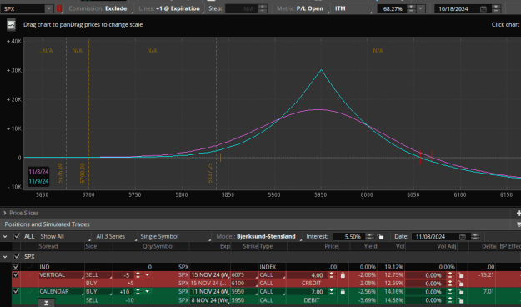The height and width of the screenshot is (307, 521).
Task: Adjust the 68.27% probability stepper
Action: coord(411,9)
